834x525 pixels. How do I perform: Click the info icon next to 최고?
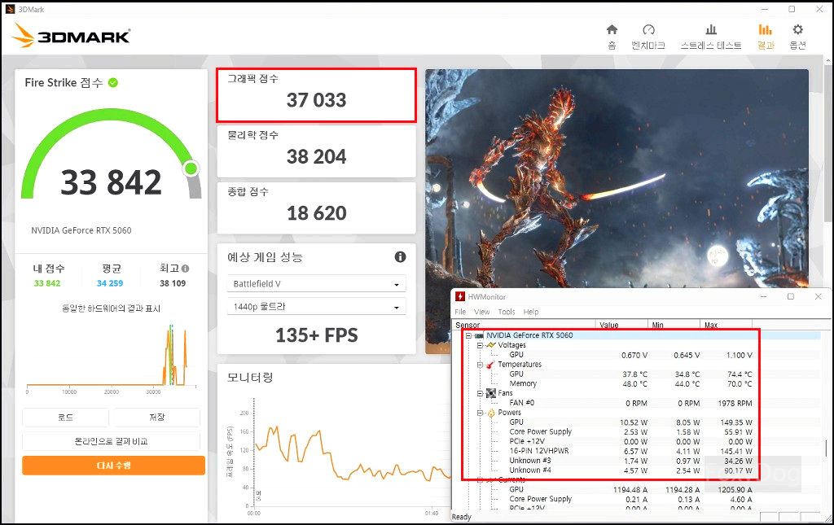[x=185, y=269]
